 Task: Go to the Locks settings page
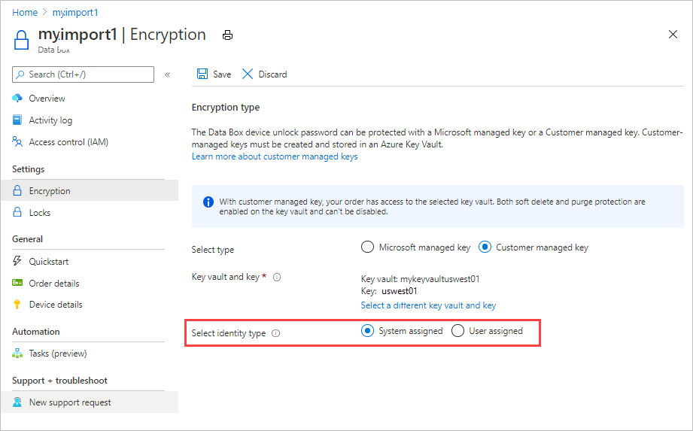40,213
